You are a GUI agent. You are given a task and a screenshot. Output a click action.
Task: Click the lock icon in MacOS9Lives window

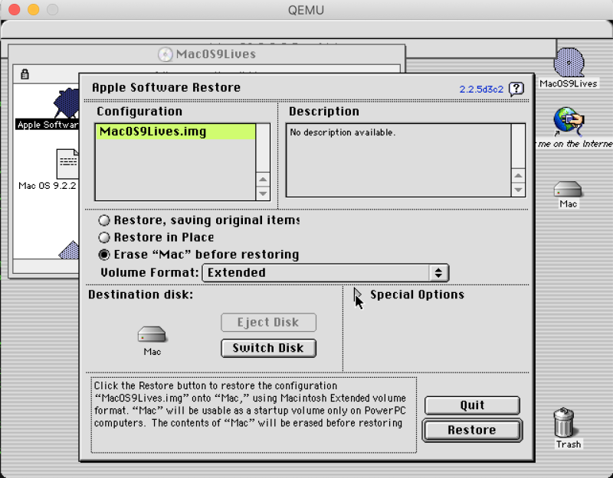25,73
